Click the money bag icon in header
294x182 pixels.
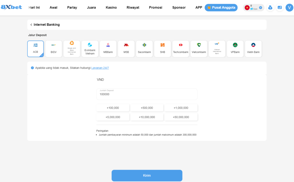(270, 8)
